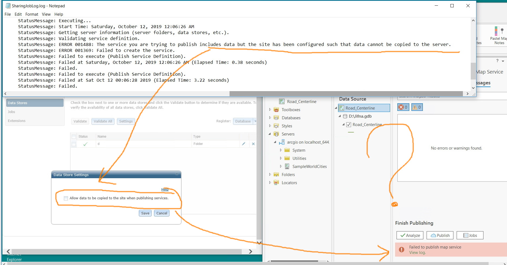Select Road_Centerline in Data Source panel
Viewport: 507px width, 265px height.
(364, 108)
